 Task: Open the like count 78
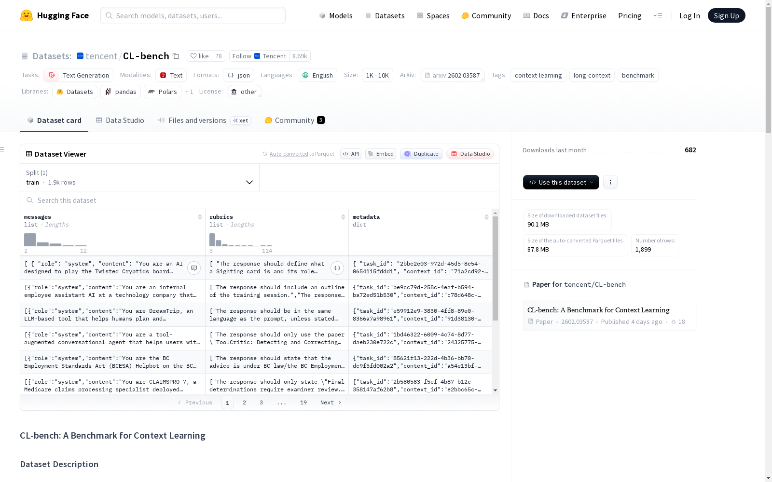coord(219,56)
